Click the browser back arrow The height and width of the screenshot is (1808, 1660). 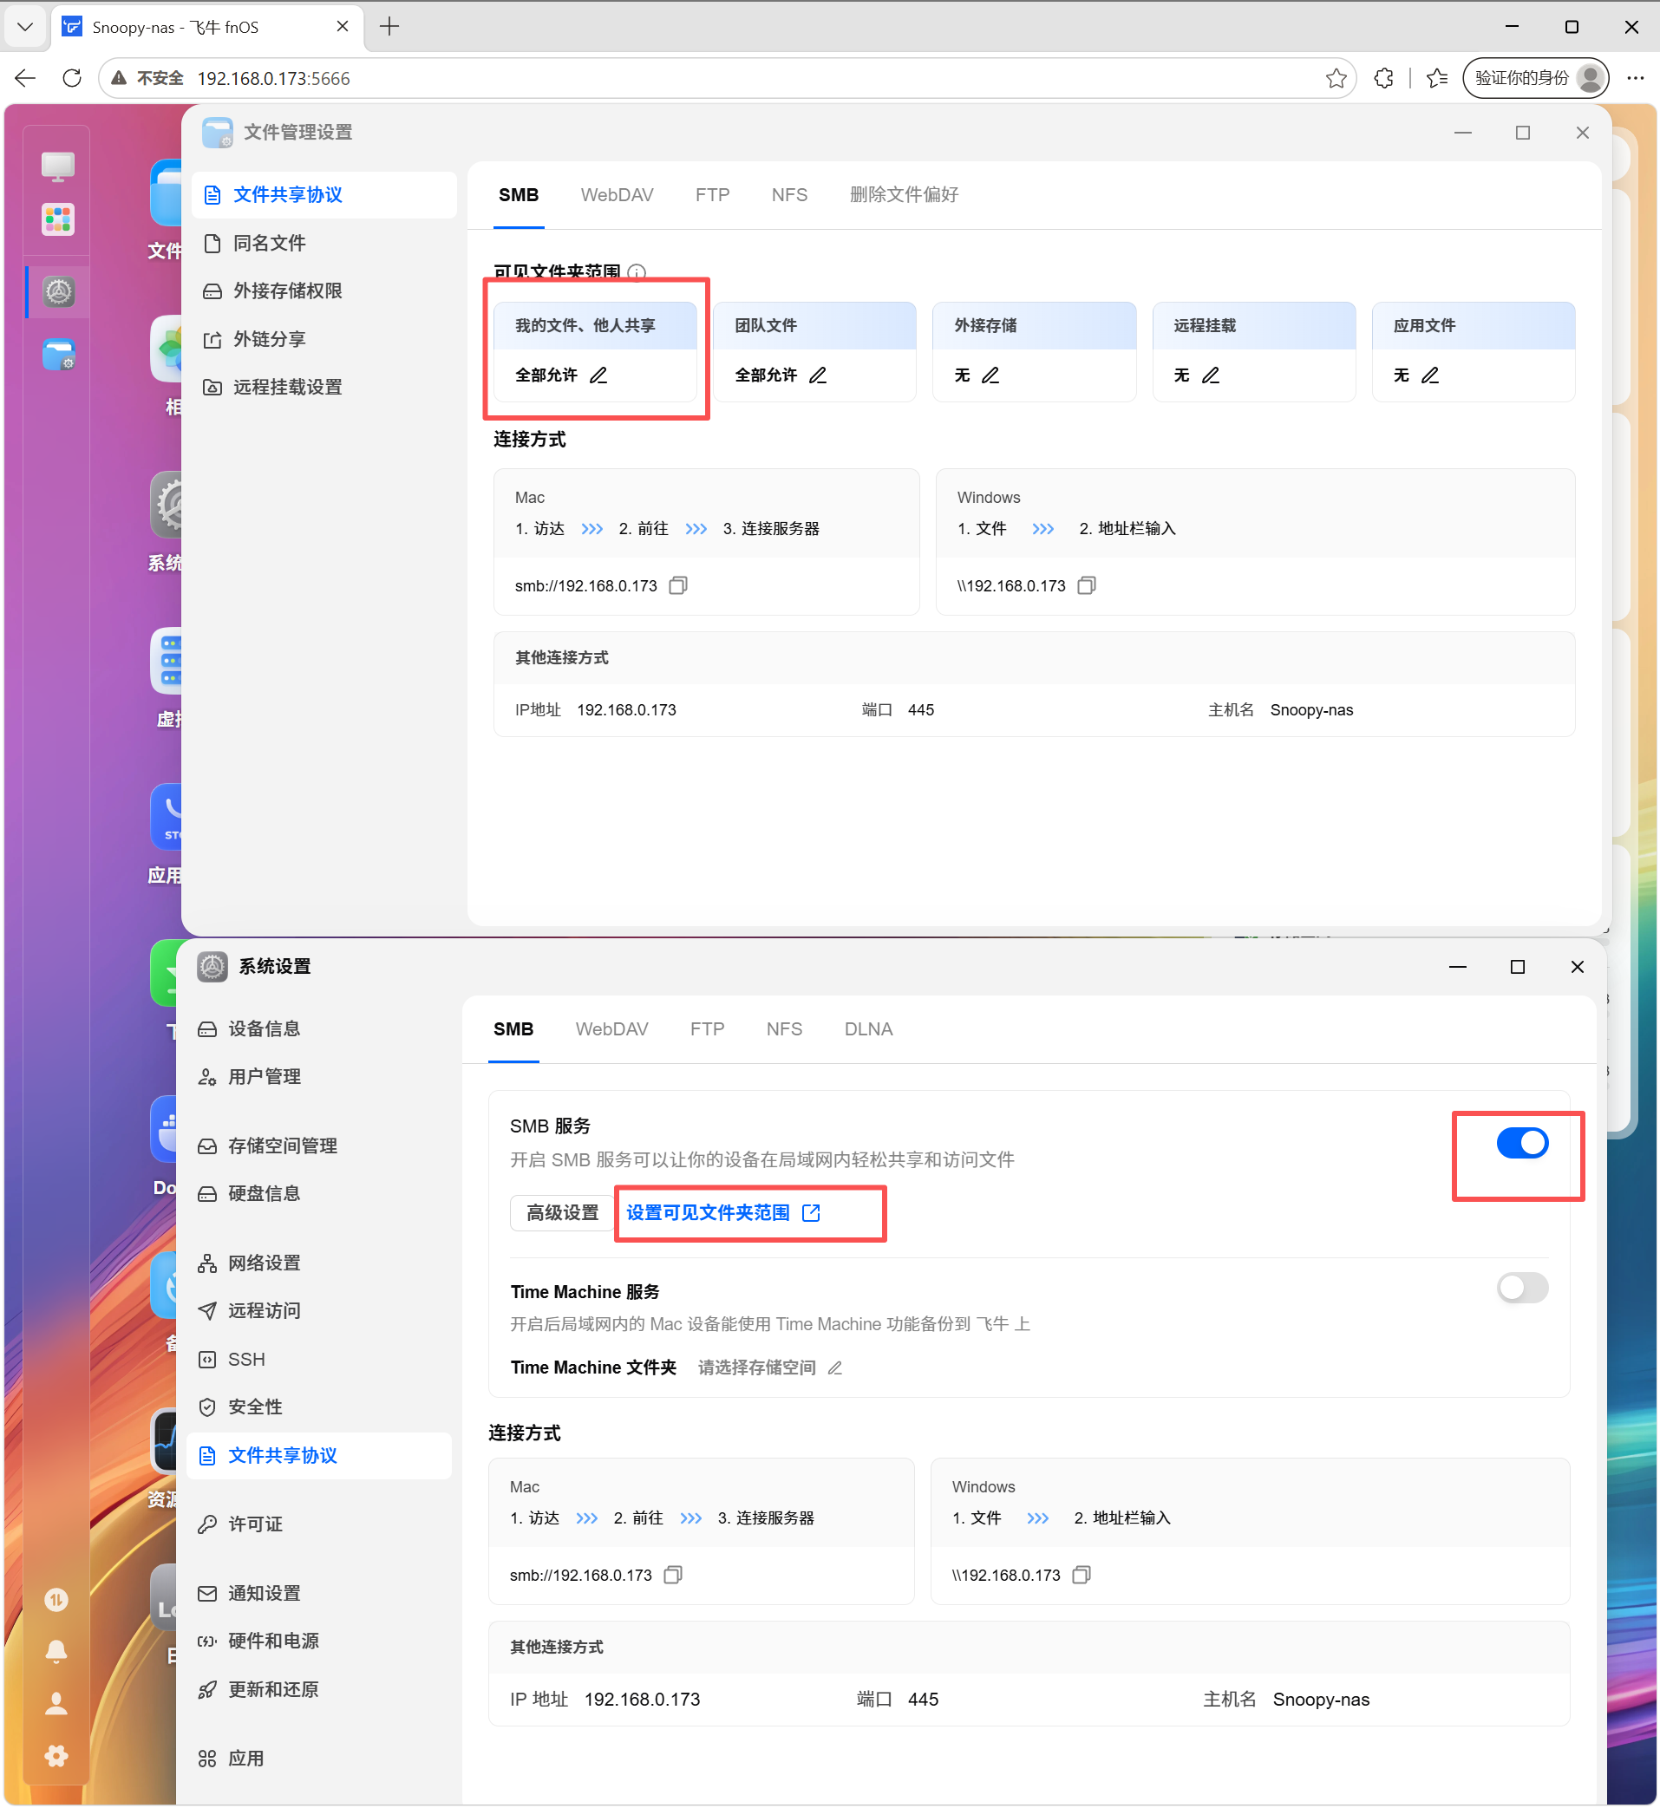pos(25,78)
